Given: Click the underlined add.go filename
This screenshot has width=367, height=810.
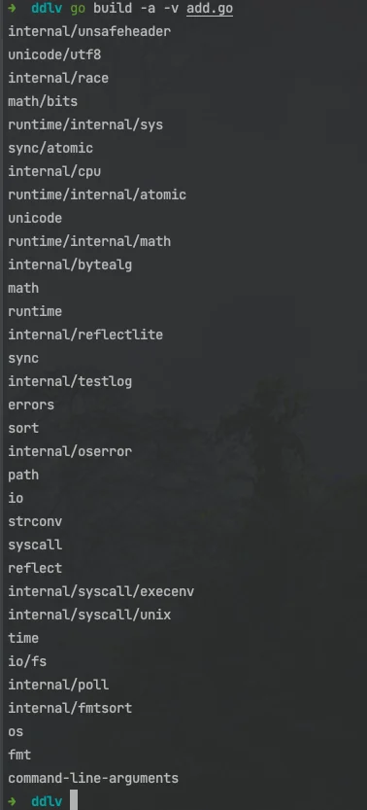Looking at the screenshot, I should (210, 9).
